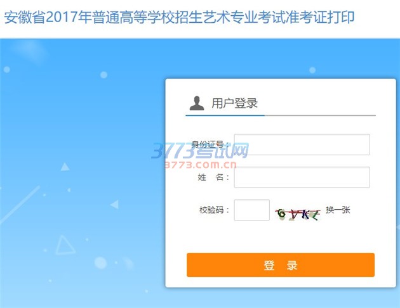Submit the form with 登录 button
The height and width of the screenshot is (308, 400).
point(281,265)
